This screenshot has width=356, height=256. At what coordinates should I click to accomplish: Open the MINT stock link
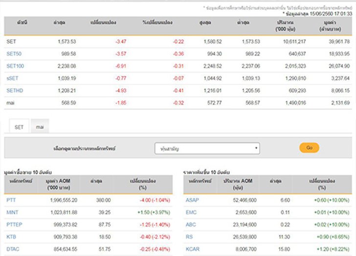(12, 212)
